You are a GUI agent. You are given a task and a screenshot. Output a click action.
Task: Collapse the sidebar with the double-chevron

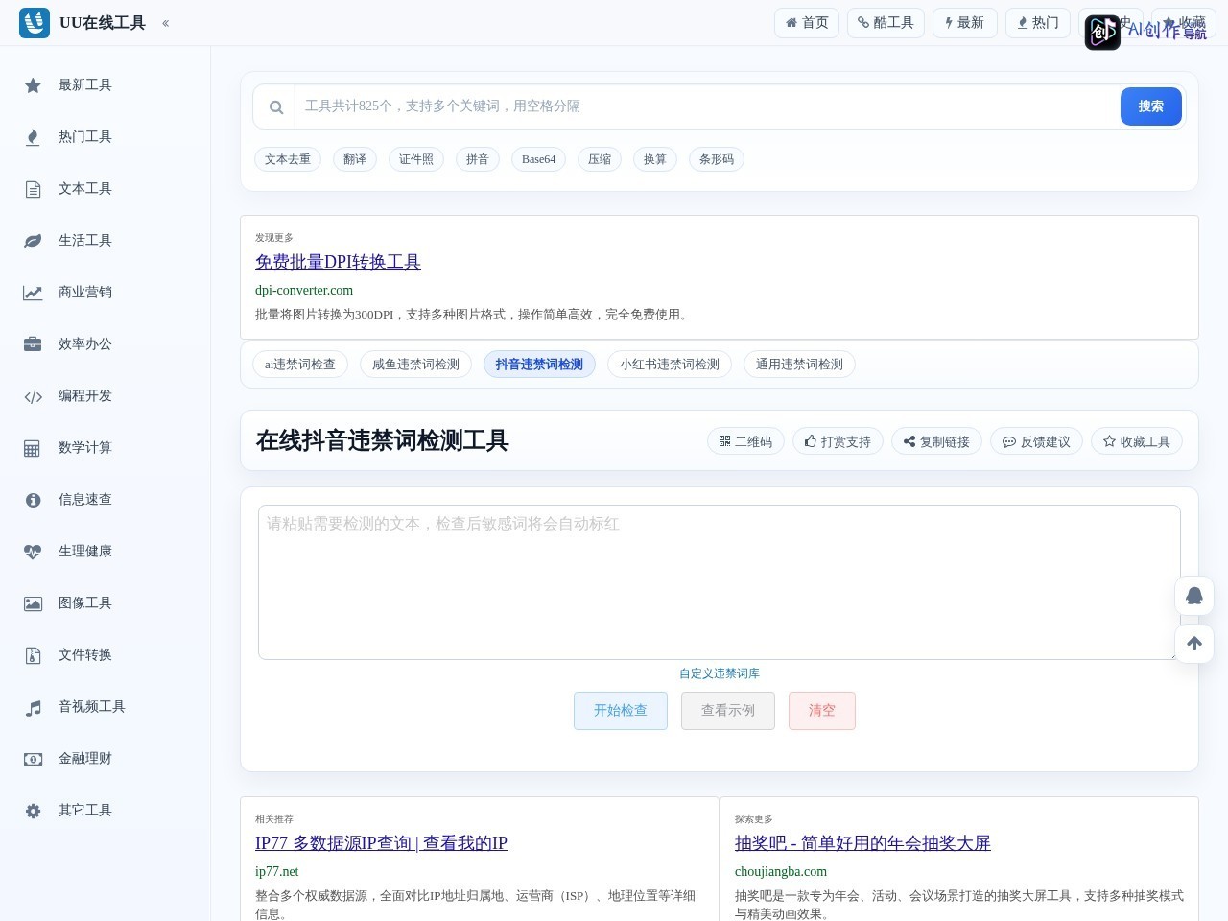pyautogui.click(x=166, y=23)
